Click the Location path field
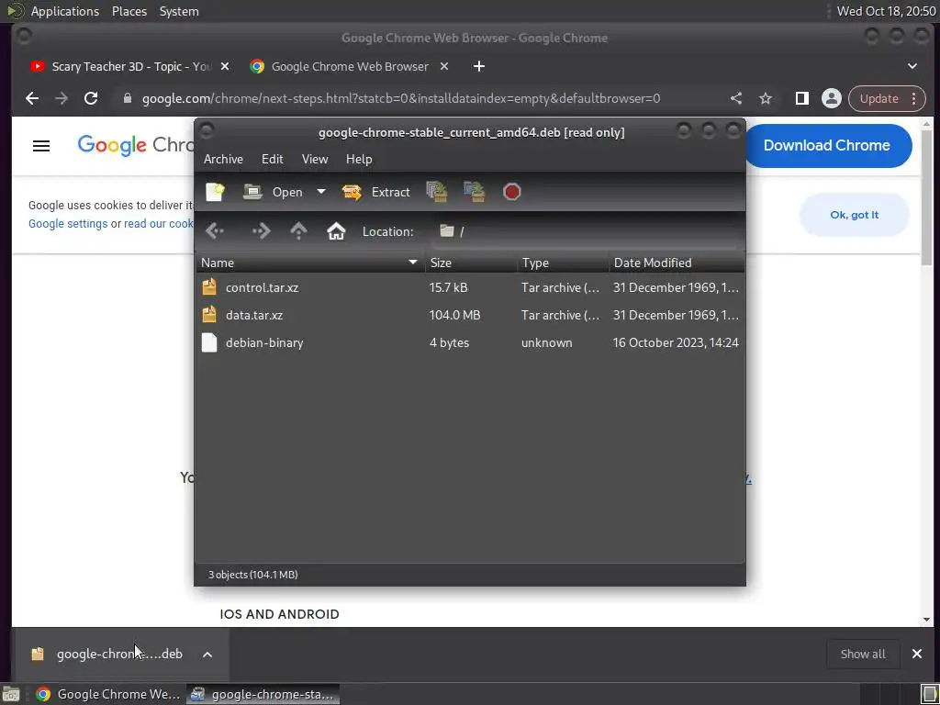The width and height of the screenshot is (940, 705). tap(585, 231)
